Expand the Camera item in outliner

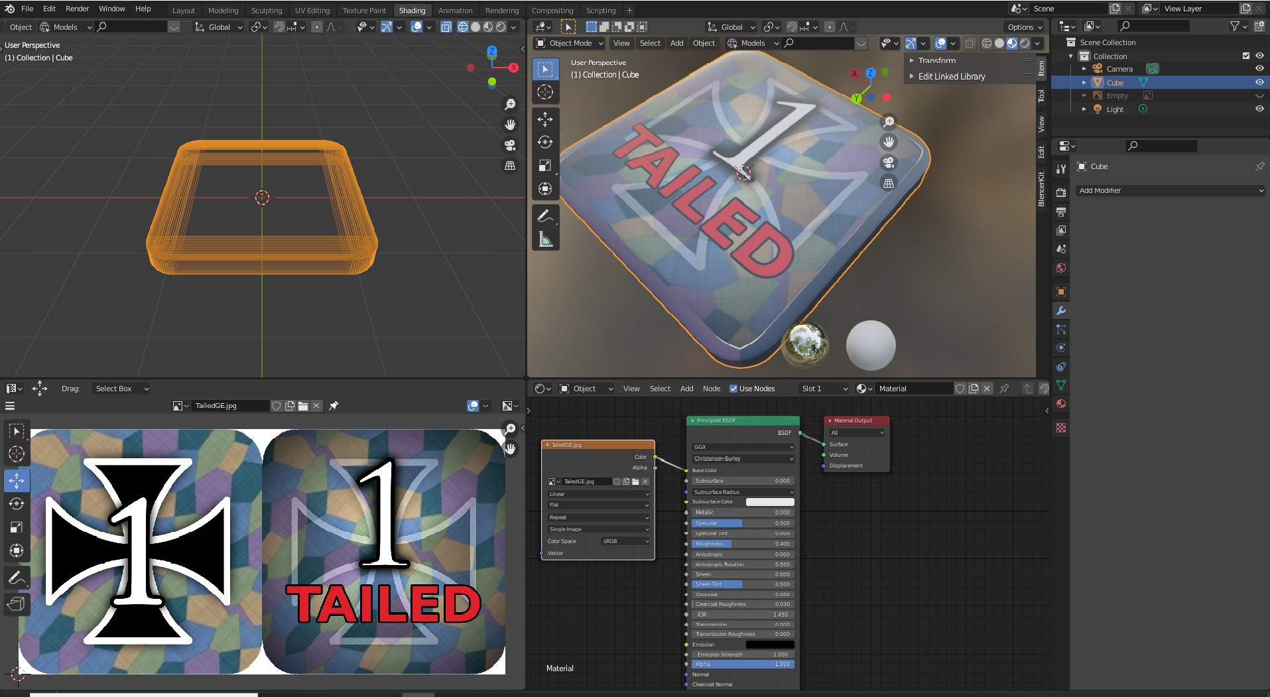point(1084,69)
